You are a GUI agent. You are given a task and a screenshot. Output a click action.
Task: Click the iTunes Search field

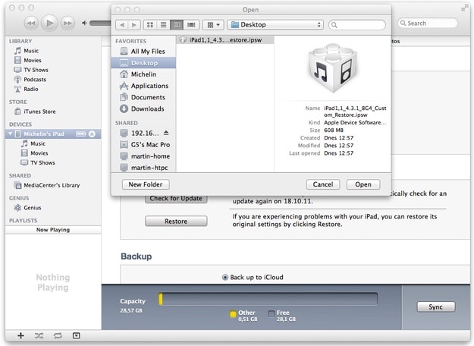click(x=428, y=23)
